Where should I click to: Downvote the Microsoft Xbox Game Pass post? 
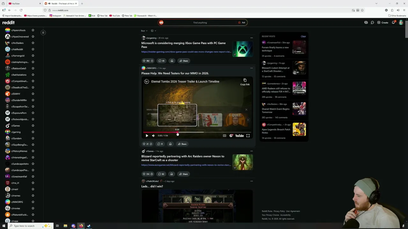click(x=152, y=61)
